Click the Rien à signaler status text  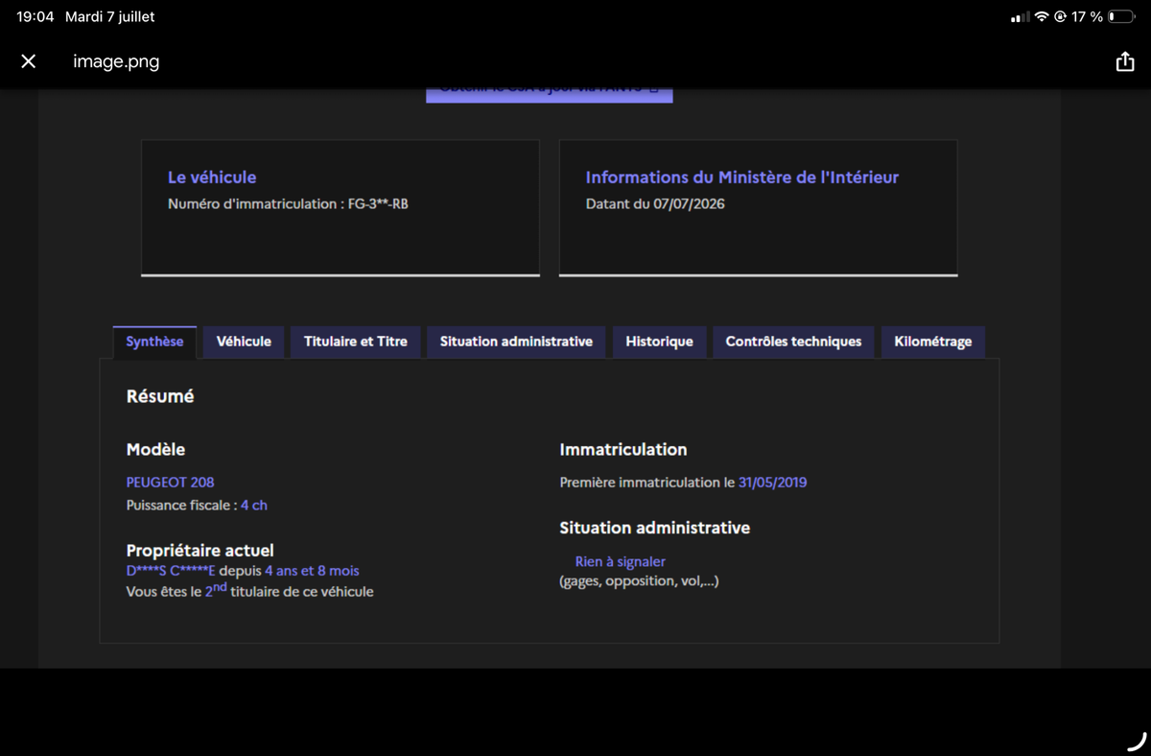620,562
